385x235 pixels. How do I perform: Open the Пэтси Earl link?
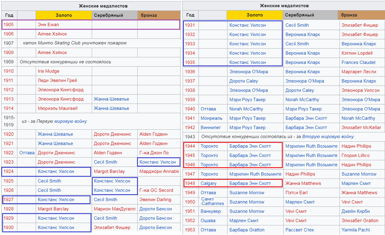coord(296,193)
